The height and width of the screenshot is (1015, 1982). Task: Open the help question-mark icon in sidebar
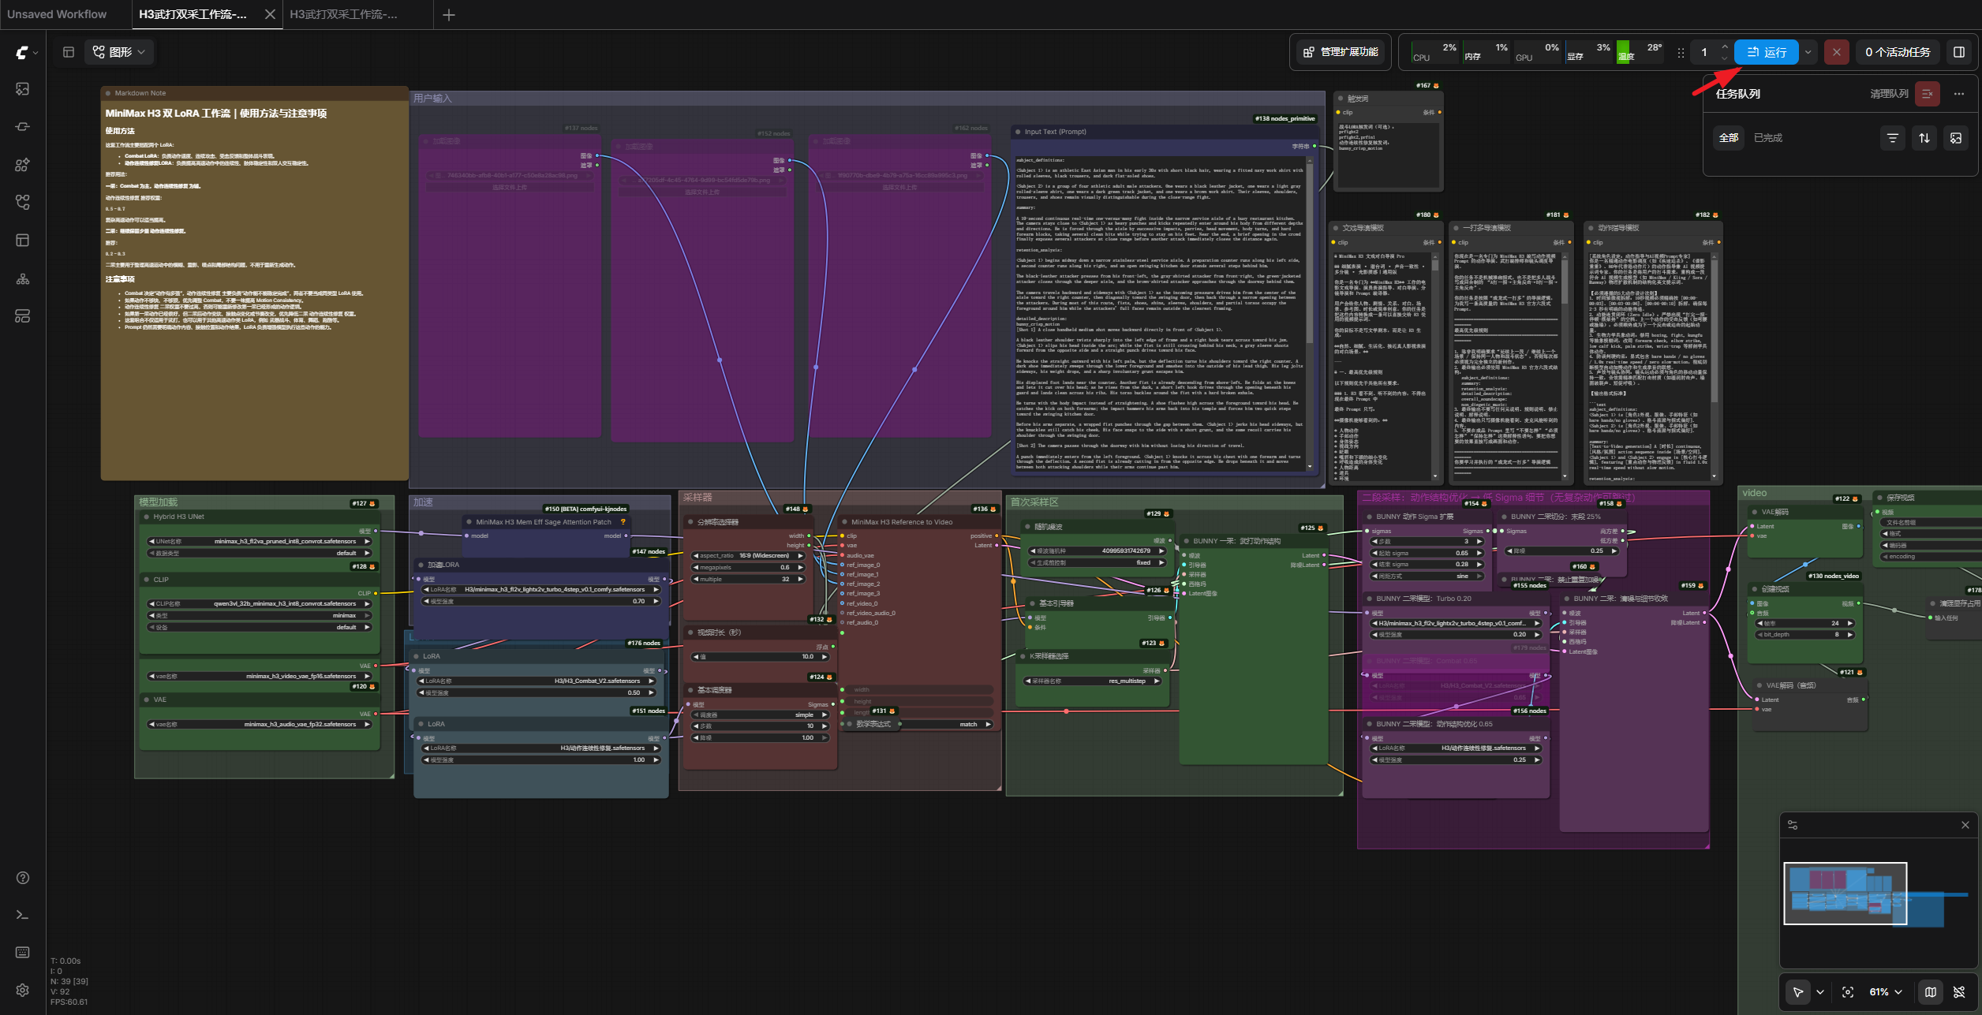point(23,878)
